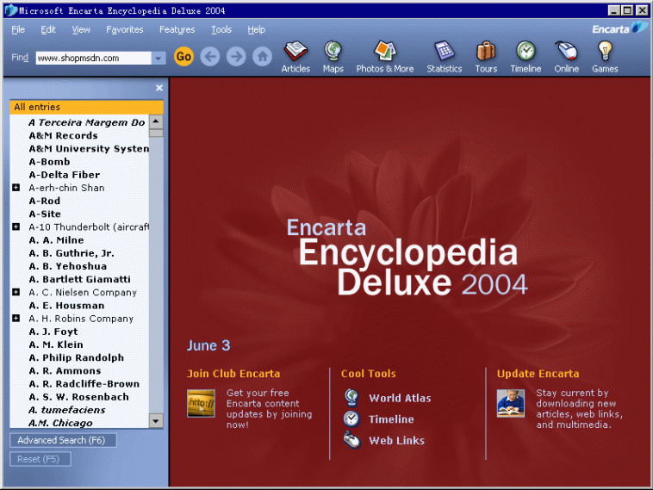Go to the Home page icon
This screenshot has width=653, height=490.
[263, 57]
